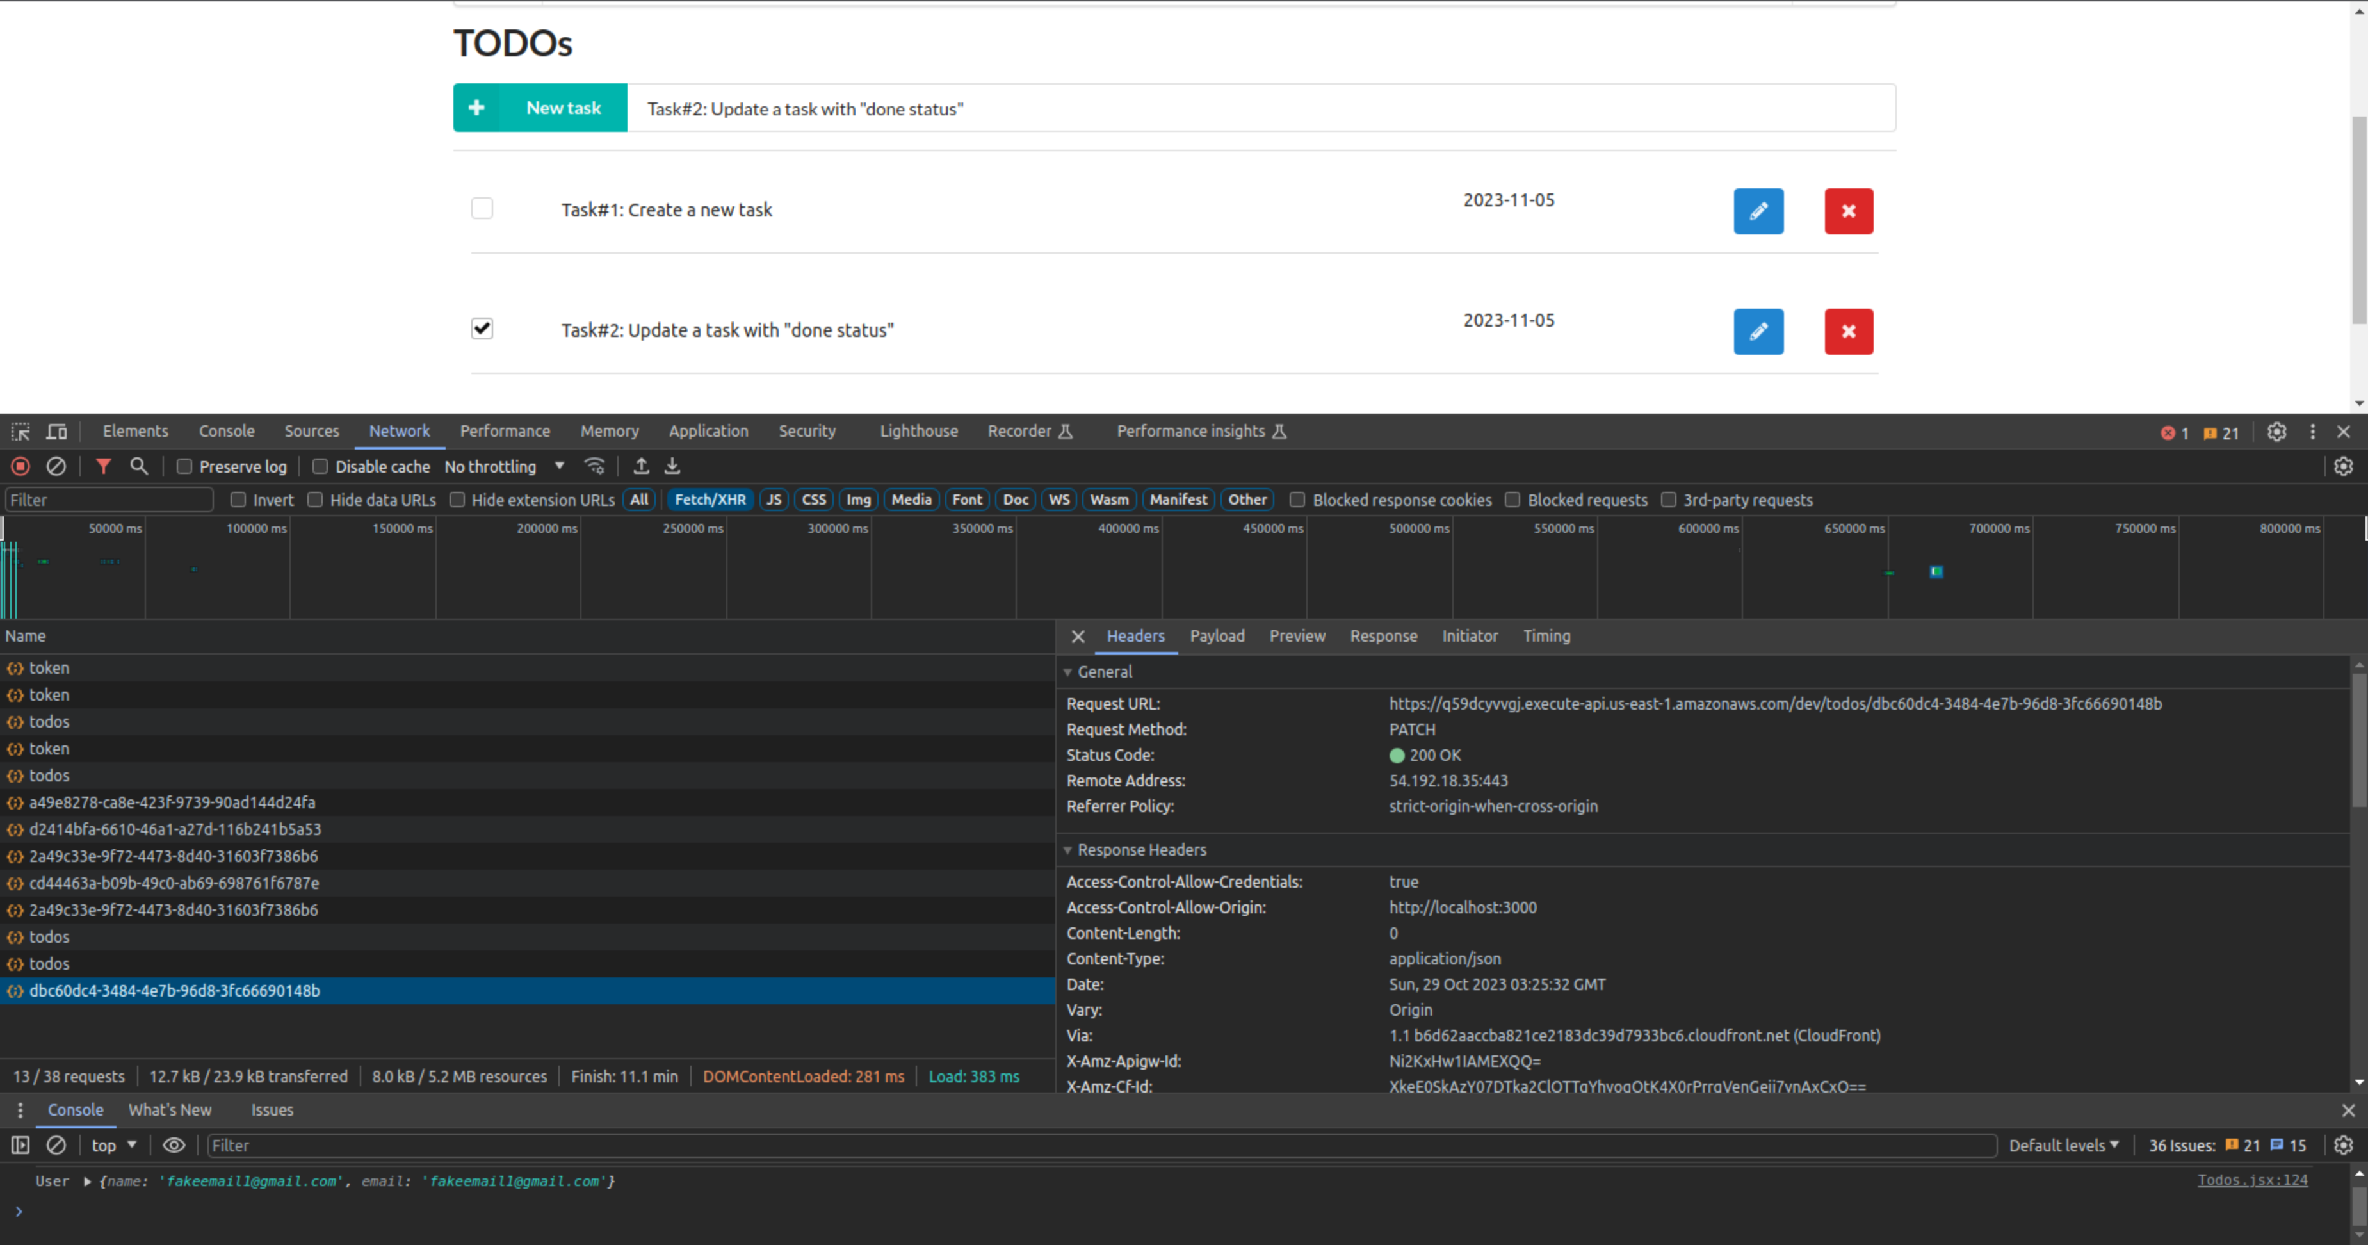Enable Preserve log checkbox
The width and height of the screenshot is (2368, 1245).
coord(183,467)
